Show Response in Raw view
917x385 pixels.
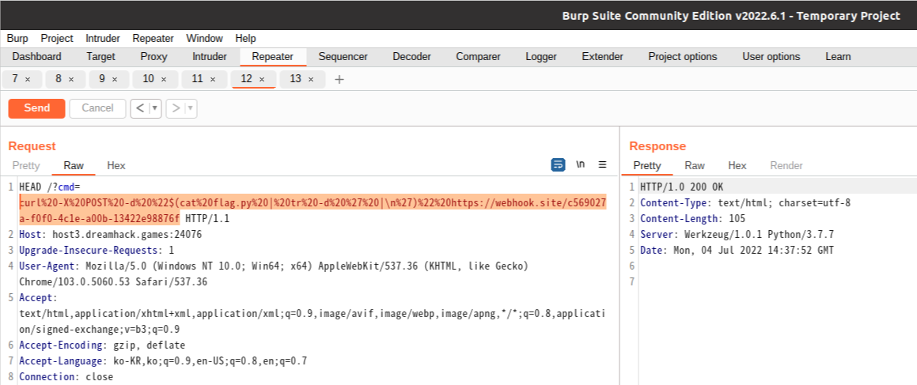click(x=695, y=166)
